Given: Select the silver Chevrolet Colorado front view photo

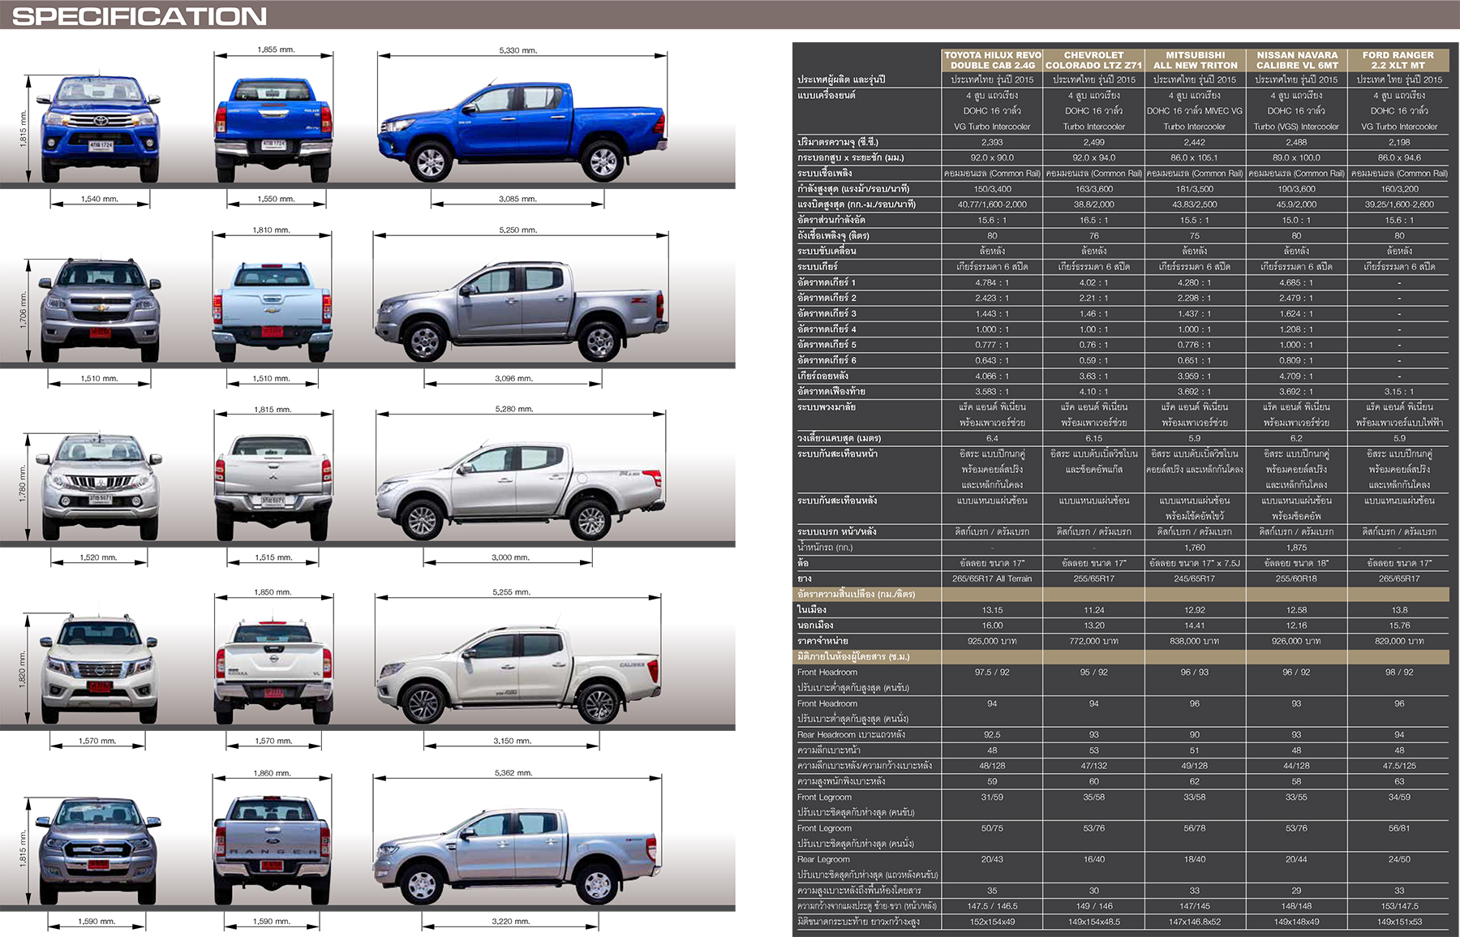Looking at the screenshot, I should click(x=100, y=310).
